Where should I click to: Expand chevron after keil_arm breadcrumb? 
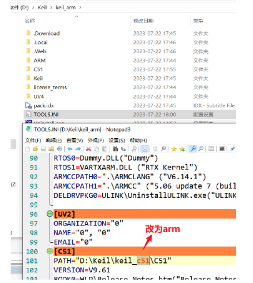point(80,7)
